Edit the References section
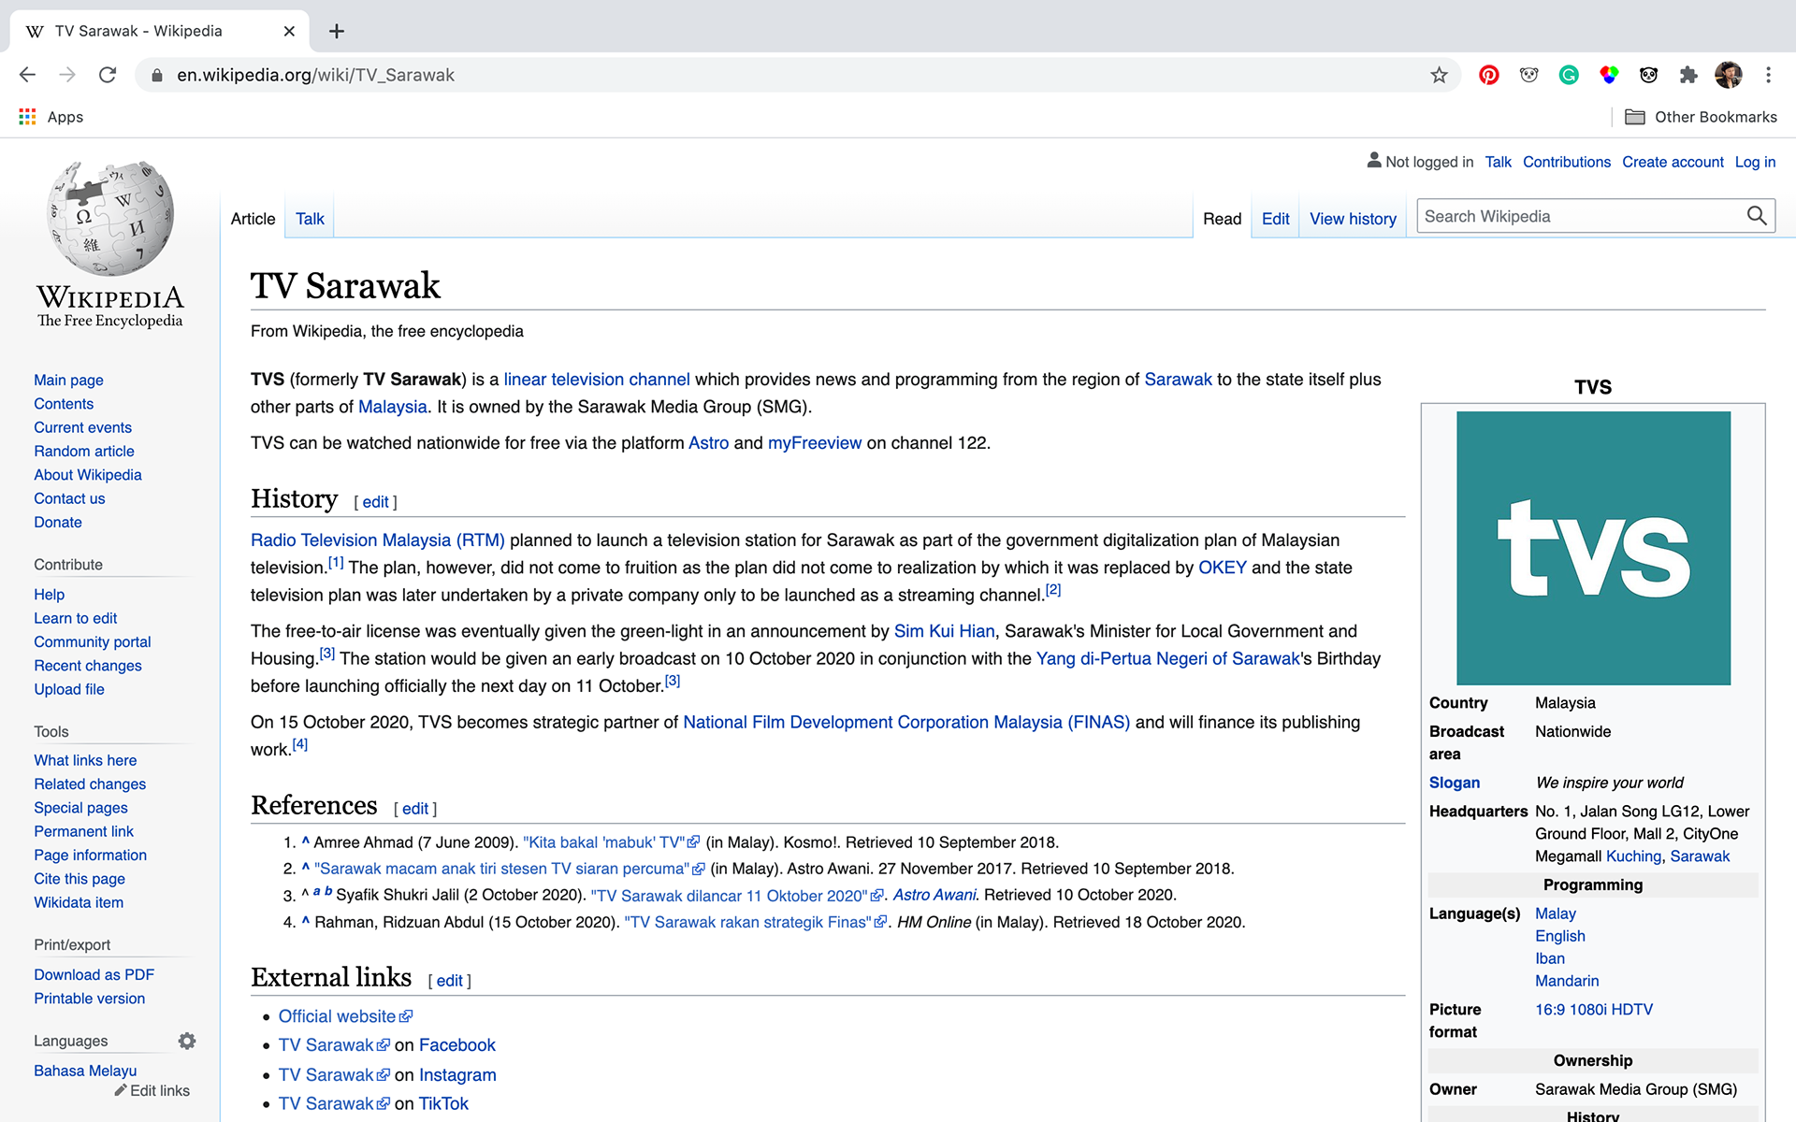This screenshot has height=1122, width=1796. click(415, 809)
